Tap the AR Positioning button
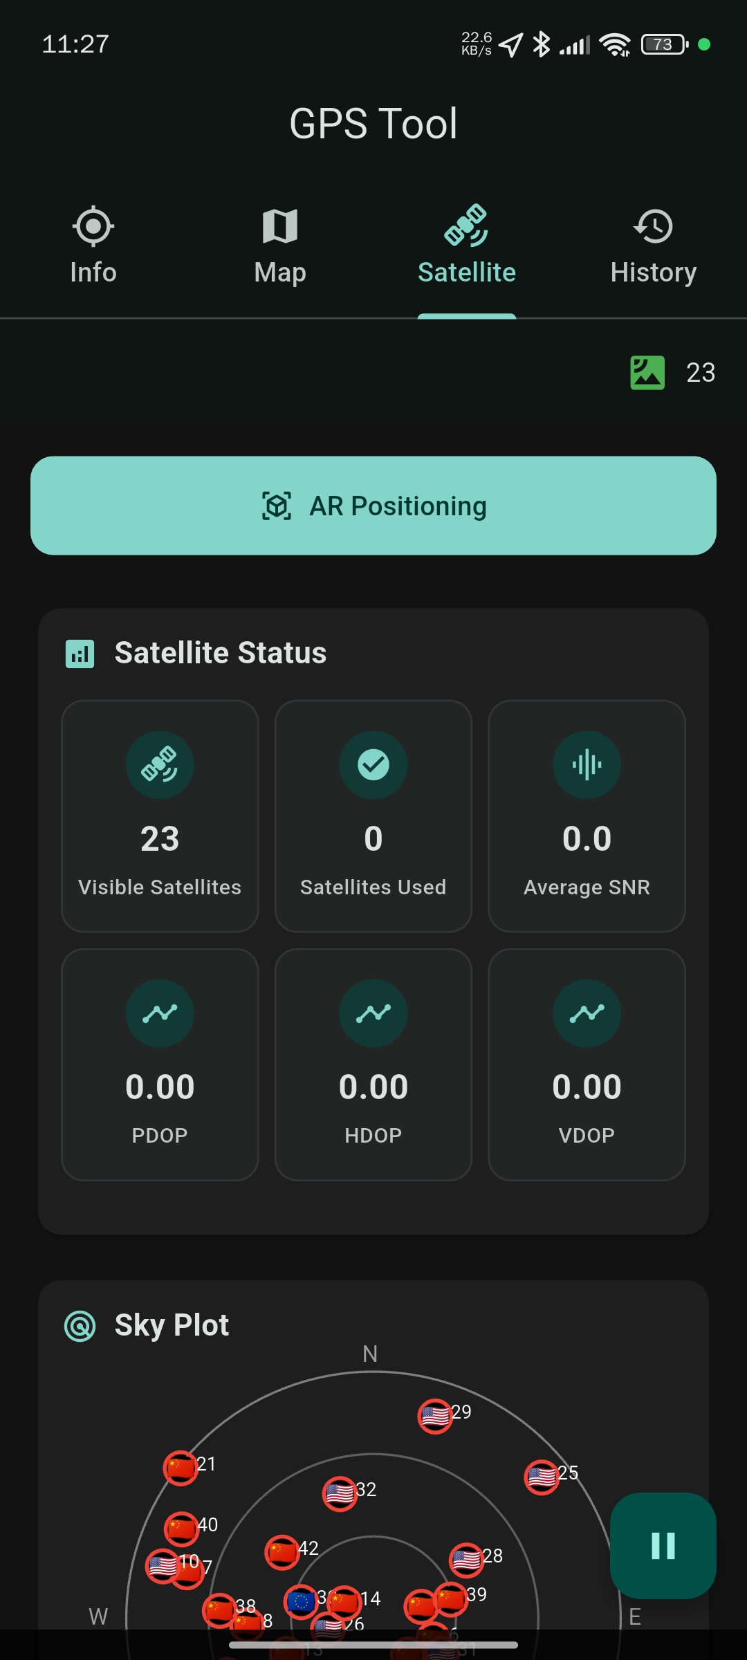The width and height of the screenshot is (747, 1660). [x=373, y=506]
